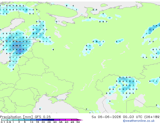Click the '(06+189)' forecast offset text

coord(152,117)
